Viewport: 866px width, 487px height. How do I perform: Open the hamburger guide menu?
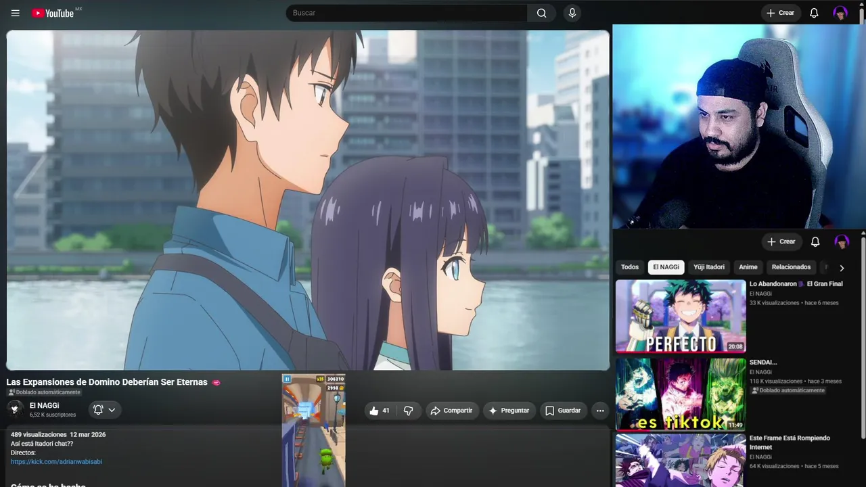tap(16, 13)
